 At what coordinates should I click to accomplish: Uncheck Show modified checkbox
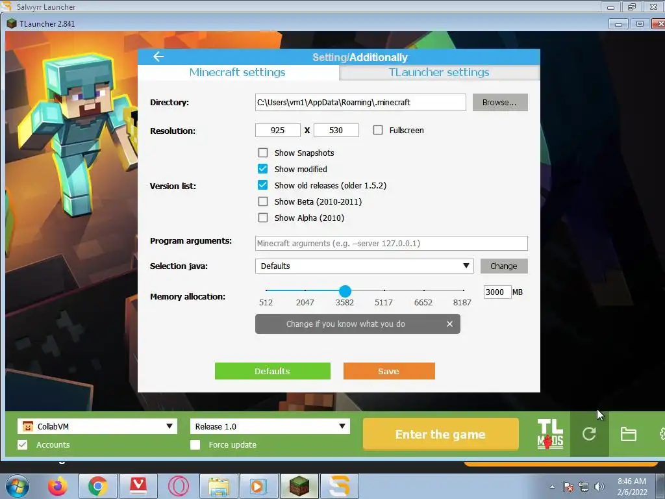coord(263,169)
